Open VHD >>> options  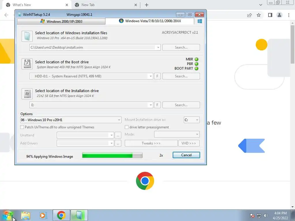pyautogui.click(x=189, y=143)
